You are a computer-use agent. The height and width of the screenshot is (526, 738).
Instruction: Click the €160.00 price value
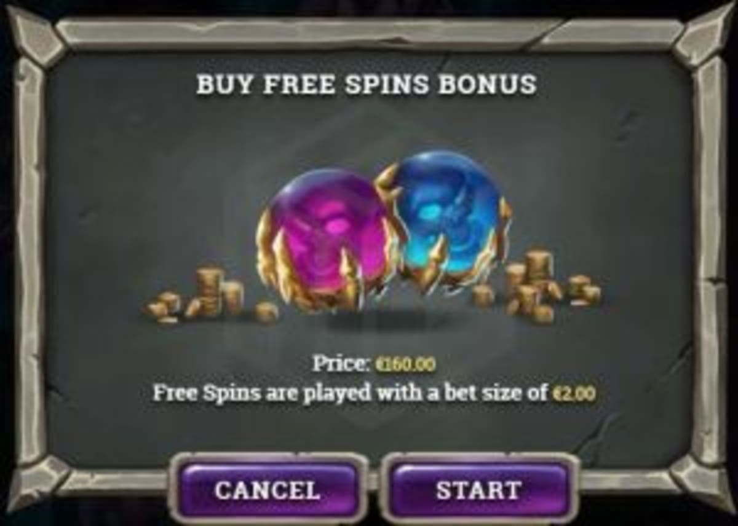click(405, 364)
